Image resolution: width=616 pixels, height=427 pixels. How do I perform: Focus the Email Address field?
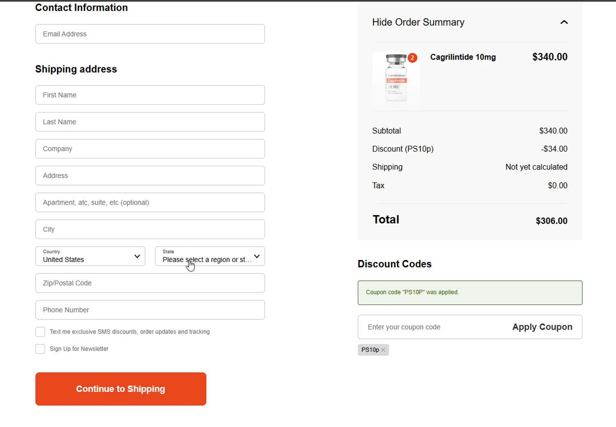pyautogui.click(x=150, y=34)
